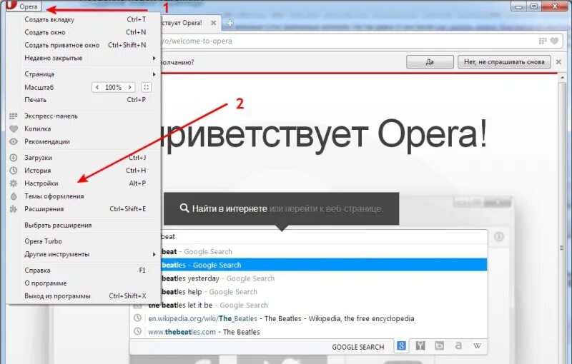Viewport: 572px width, 364px height.
Task: Select Google search engine icon
Action: (x=401, y=345)
